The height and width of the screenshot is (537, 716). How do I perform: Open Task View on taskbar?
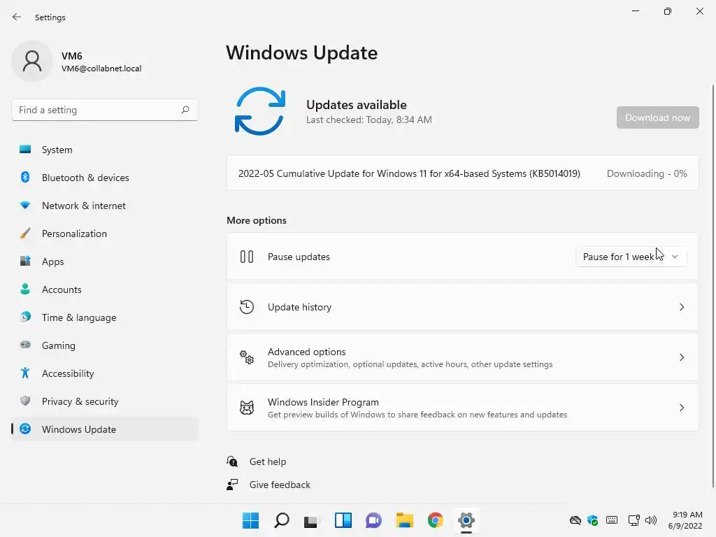point(312,520)
